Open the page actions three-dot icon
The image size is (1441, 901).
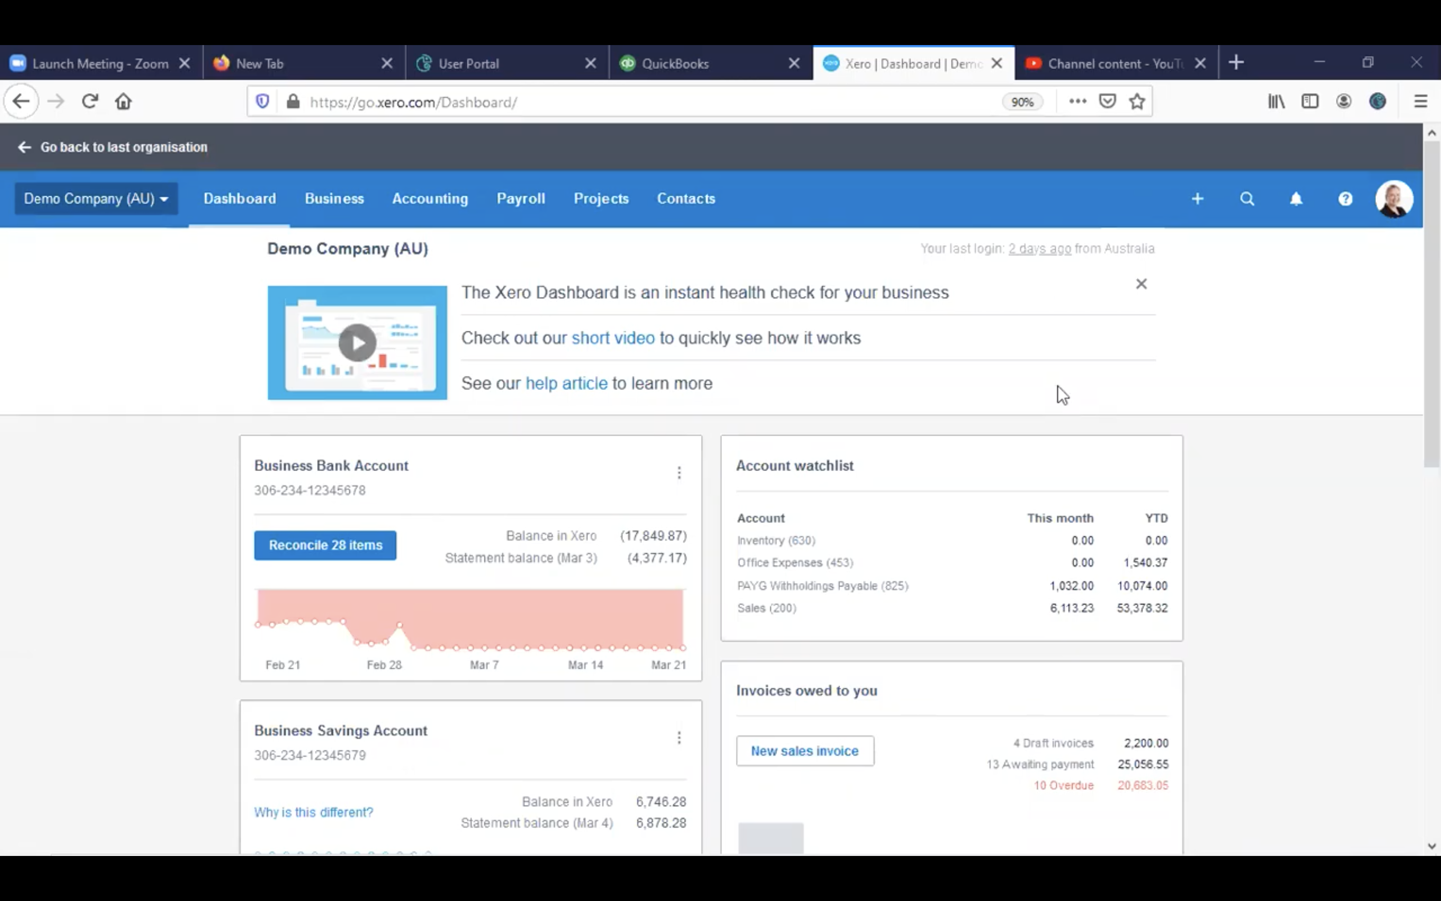click(x=1077, y=101)
